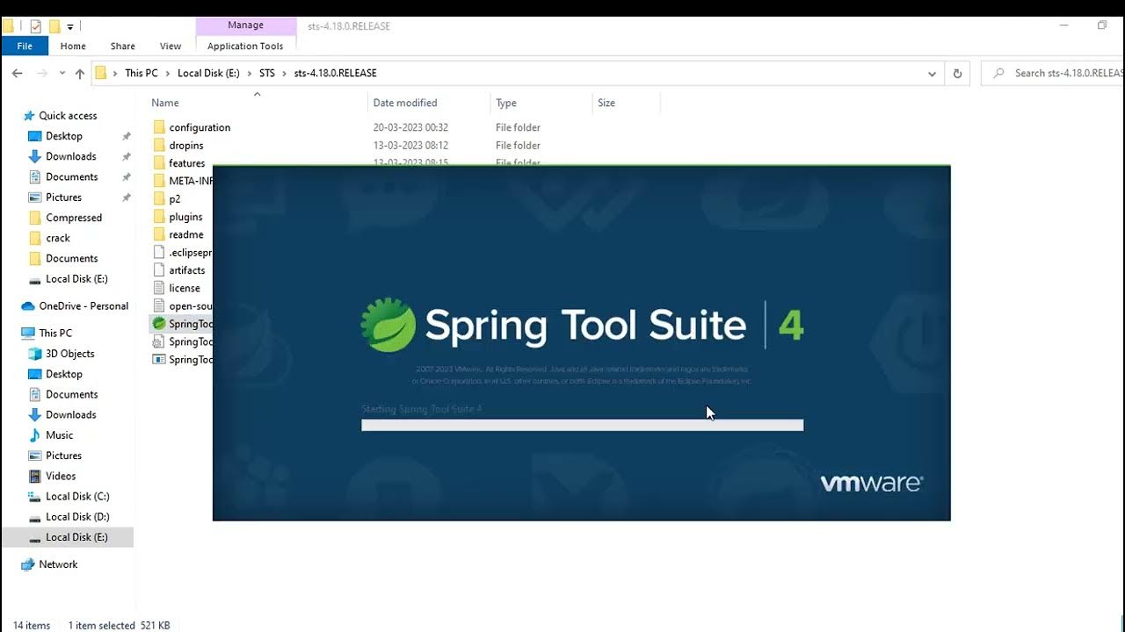Open pinned Downloads under Quick access
Image resolution: width=1125 pixels, height=632 pixels.
point(71,156)
